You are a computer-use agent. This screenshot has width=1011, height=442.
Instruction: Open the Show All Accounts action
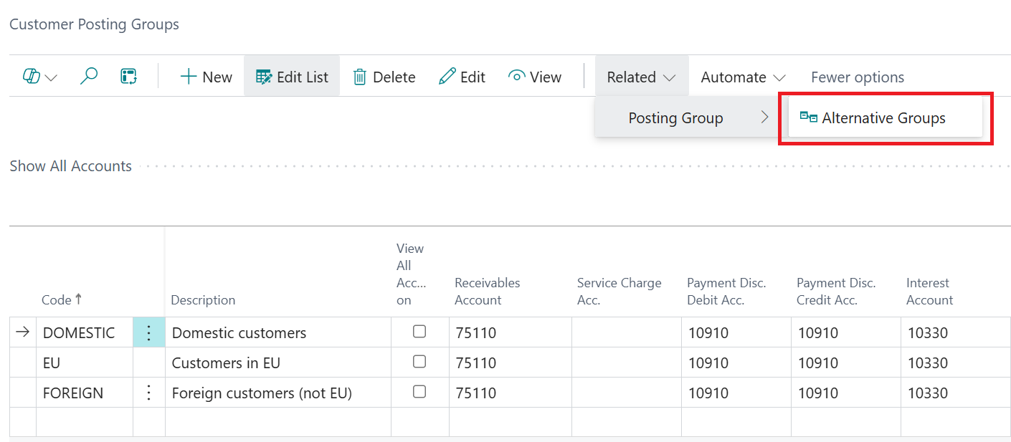coord(70,165)
